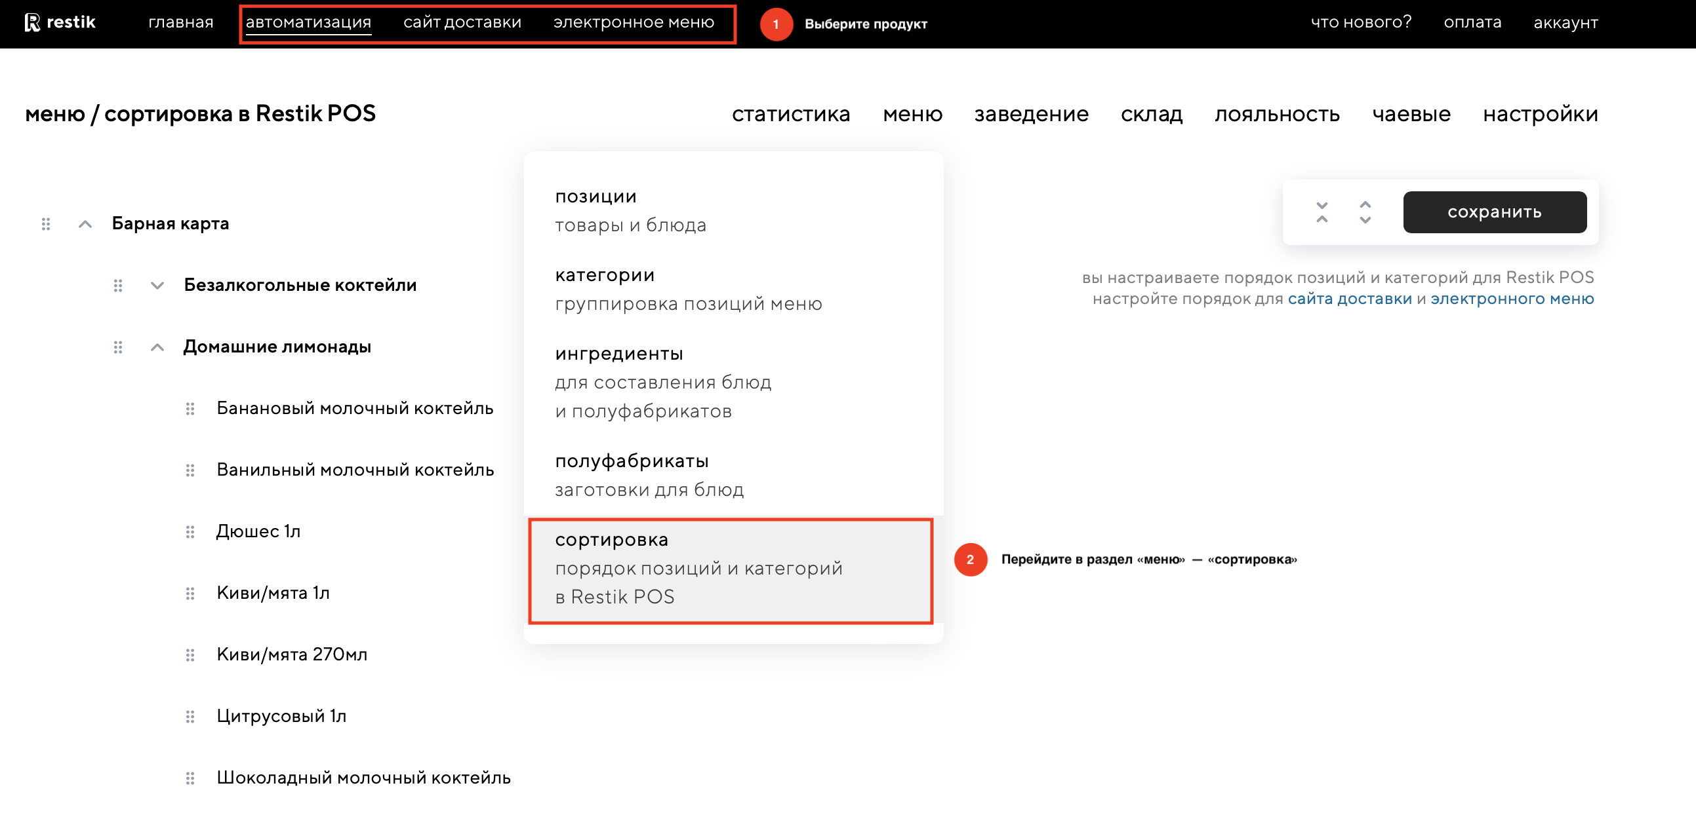
Task: Click drag handle of Киви/мята 270мл
Action: pos(190,654)
